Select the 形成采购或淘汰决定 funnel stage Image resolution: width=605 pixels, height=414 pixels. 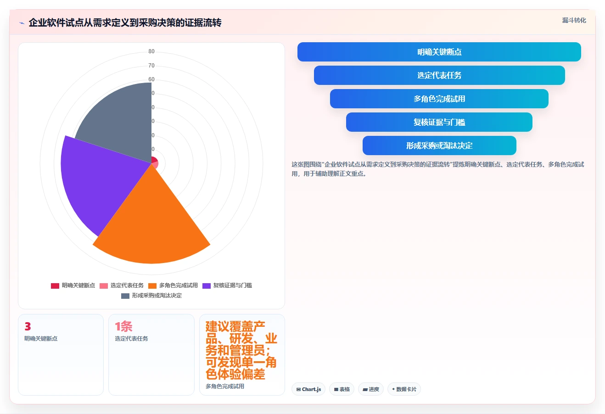click(439, 145)
